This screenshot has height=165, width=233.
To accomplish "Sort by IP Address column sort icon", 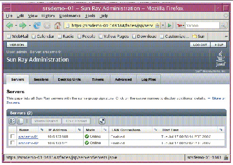I will click(79, 130).
